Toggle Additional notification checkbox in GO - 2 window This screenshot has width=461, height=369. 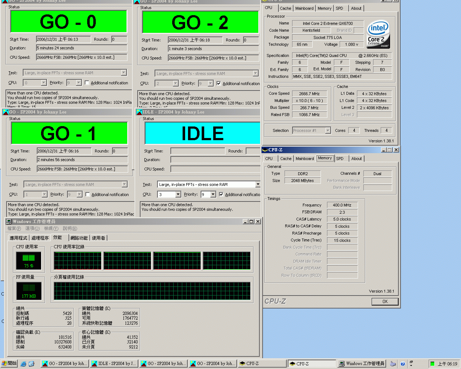click(219, 83)
